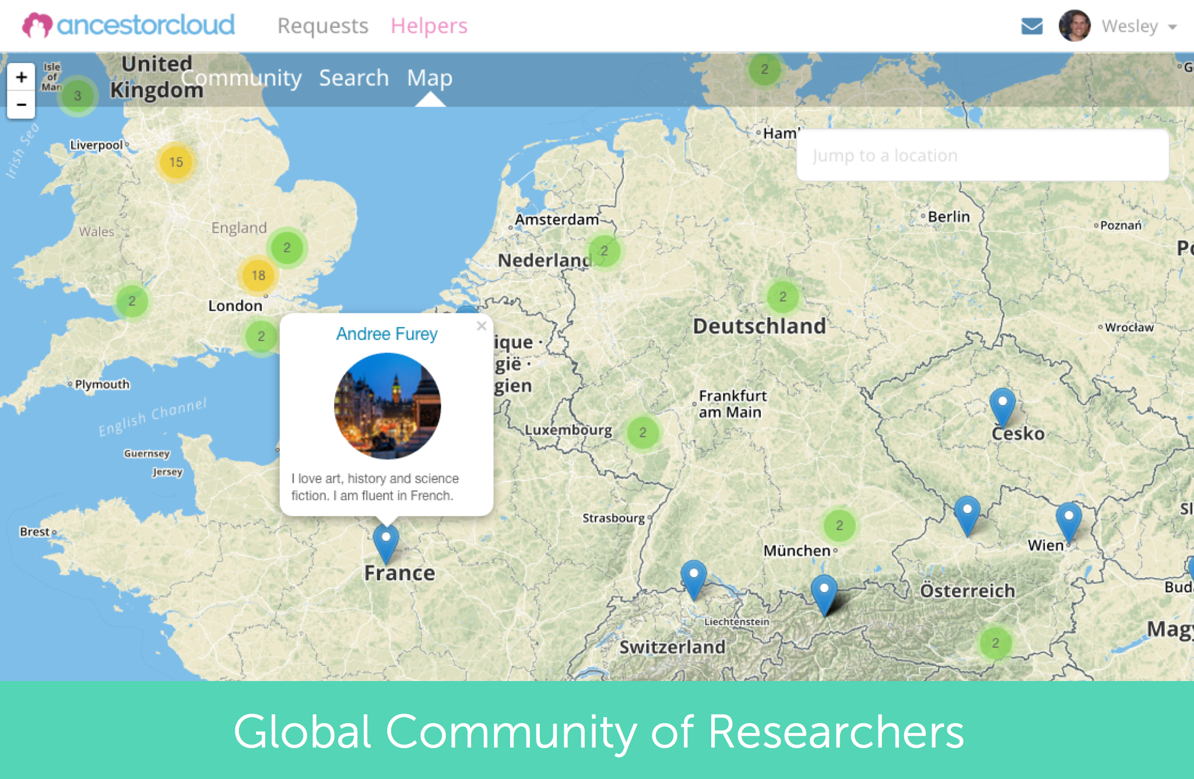Open the Requests menu item
The image size is (1194, 779).
click(322, 26)
